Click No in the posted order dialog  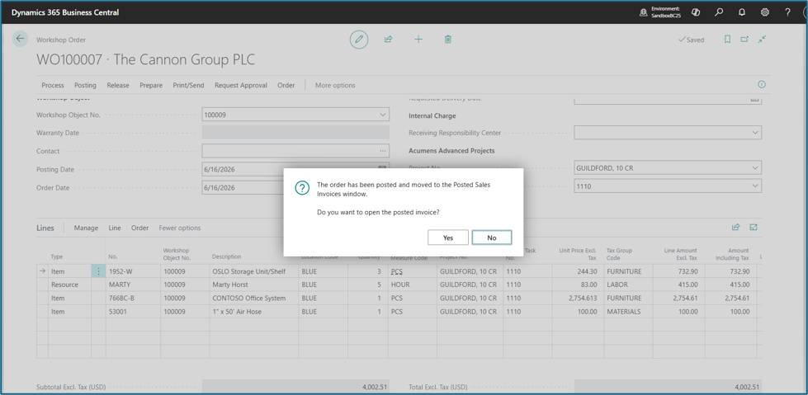(492, 237)
